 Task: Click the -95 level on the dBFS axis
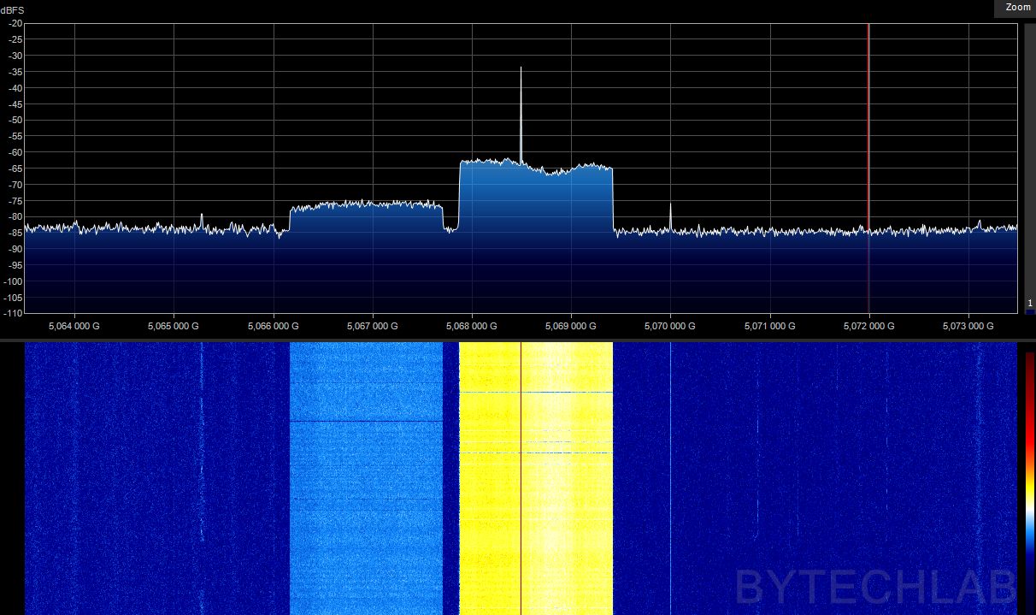point(15,265)
